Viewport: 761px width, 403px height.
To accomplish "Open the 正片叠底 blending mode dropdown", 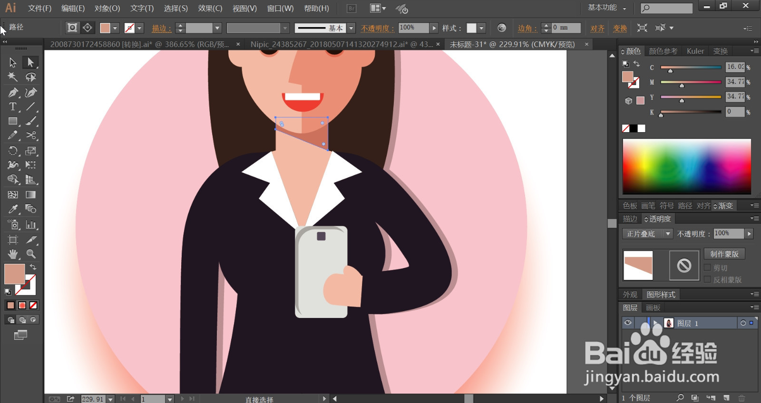I will tap(668, 233).
